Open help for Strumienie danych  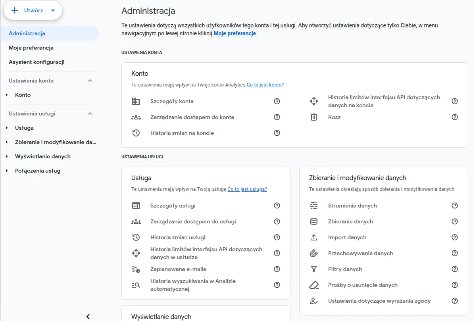coord(455,206)
